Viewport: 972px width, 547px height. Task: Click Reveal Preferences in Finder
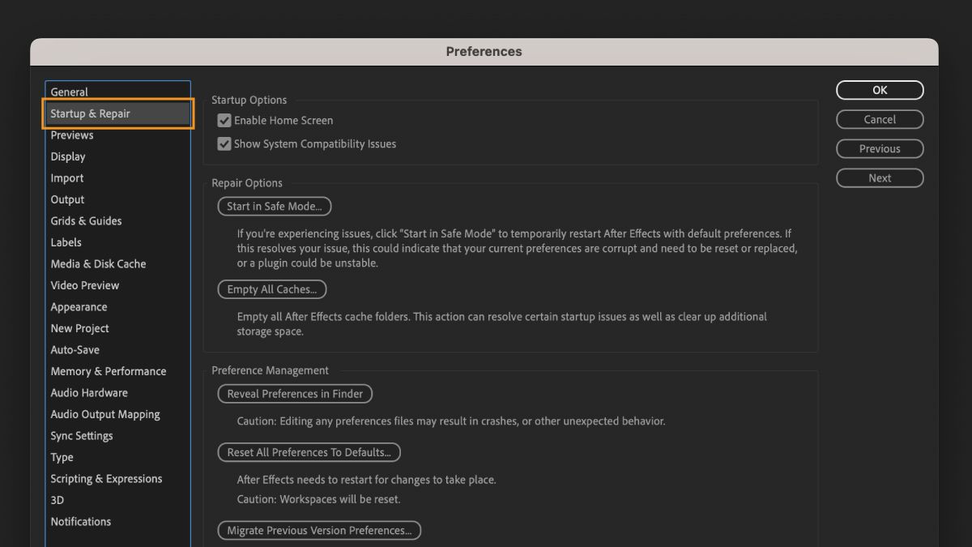tap(295, 394)
